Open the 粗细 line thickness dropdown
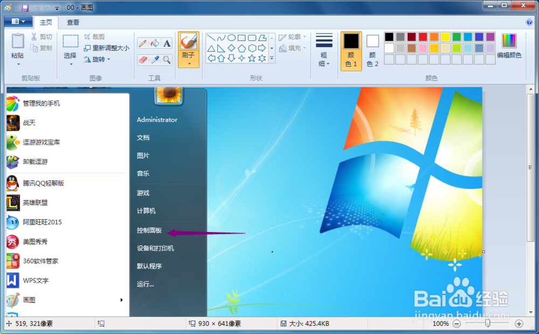The width and height of the screenshot is (539, 334). (324, 51)
